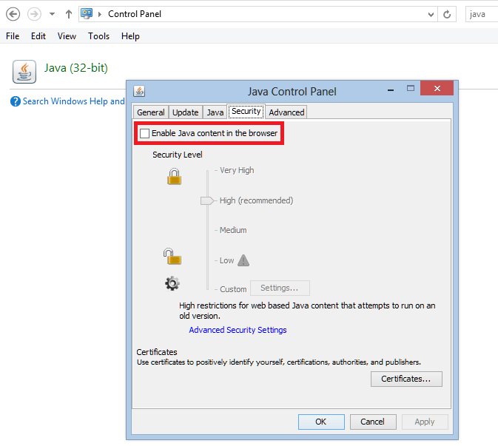Click the gear icon beside Custom
The width and height of the screenshot is (498, 446).
[x=172, y=283]
